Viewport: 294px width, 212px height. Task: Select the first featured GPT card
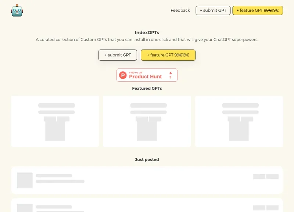[55, 121]
